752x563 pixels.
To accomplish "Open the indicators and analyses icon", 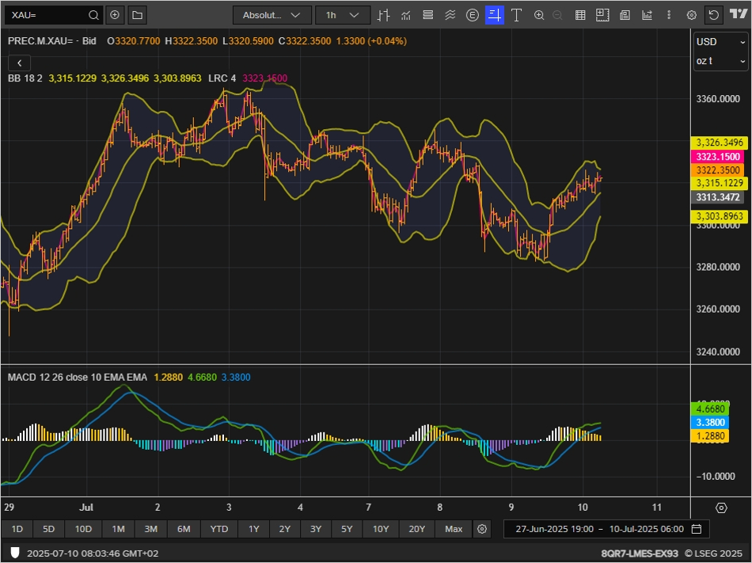I will click(406, 15).
